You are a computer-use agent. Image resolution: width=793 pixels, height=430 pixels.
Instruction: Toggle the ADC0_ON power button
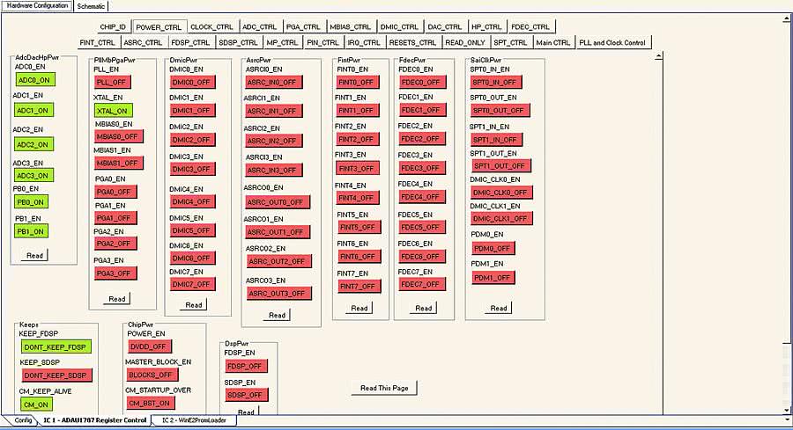tap(33, 79)
